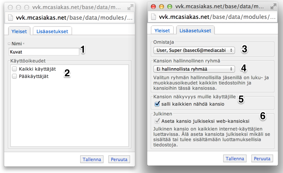
Task: Click the Nimi text field containing Kuvat
Action: click(x=44, y=52)
